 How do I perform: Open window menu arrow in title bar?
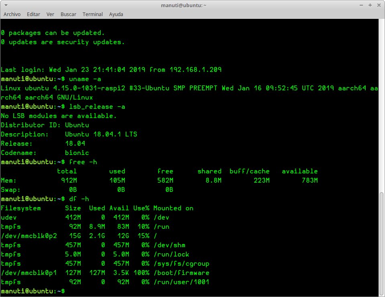6,5
